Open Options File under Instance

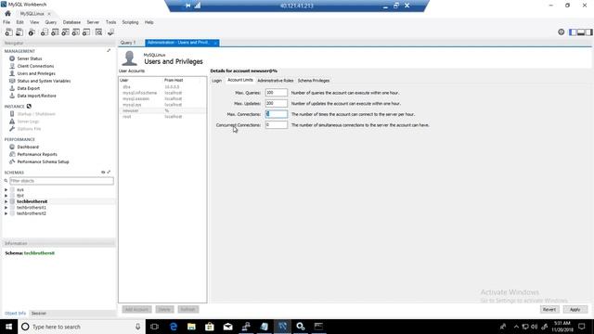[29, 129]
